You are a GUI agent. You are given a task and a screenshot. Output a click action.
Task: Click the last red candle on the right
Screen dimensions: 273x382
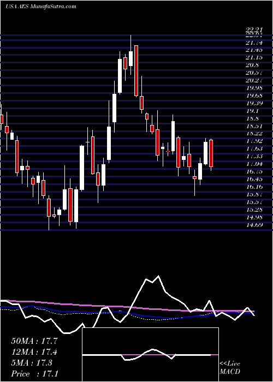[211, 153]
